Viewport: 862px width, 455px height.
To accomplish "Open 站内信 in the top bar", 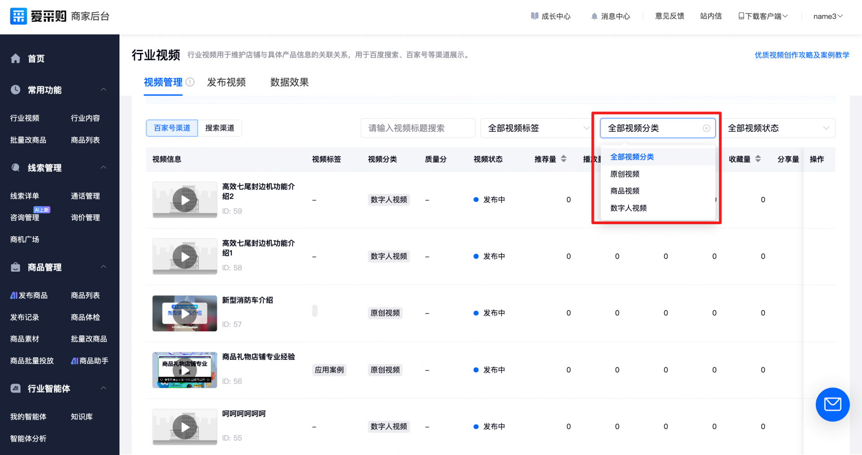I will pos(711,16).
